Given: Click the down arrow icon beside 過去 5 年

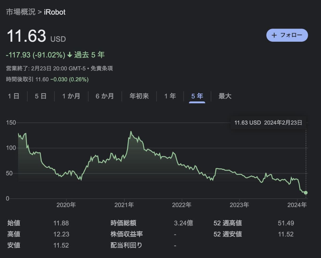Looking at the screenshot, I should coord(70,55).
